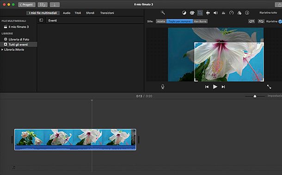Click the crop frame bottom-right corner handle
Viewport: 282px width, 175px height.
pos(263,81)
